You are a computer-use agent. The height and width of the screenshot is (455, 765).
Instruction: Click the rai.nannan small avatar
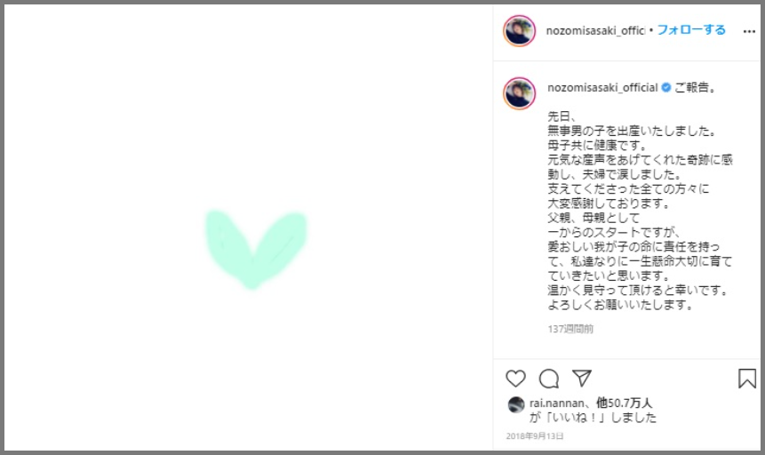click(515, 404)
